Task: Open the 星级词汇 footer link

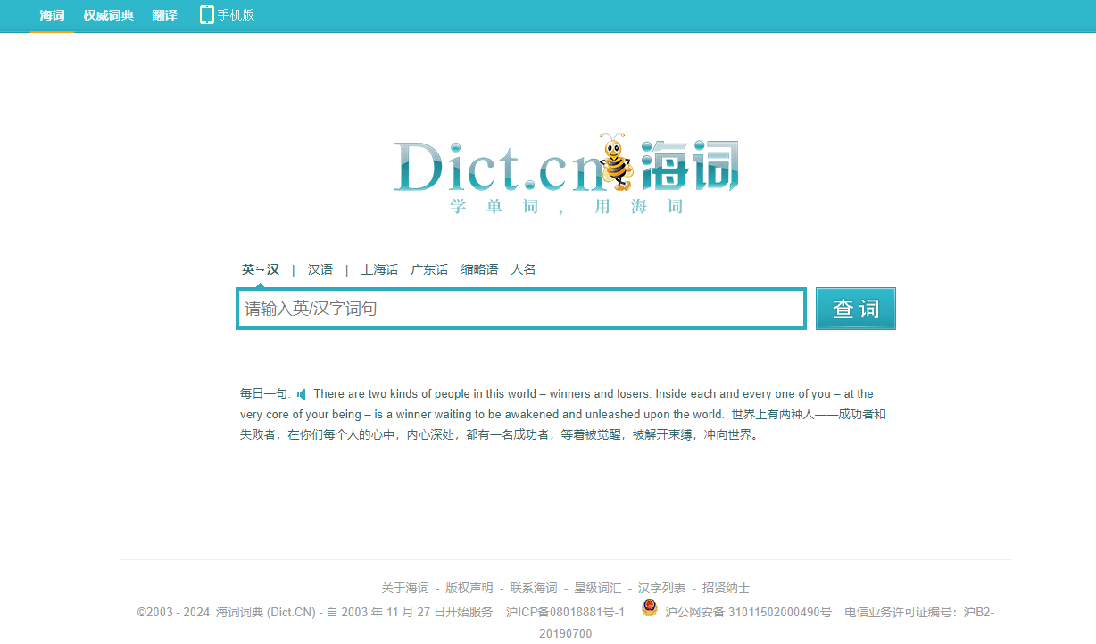Action: tap(598, 588)
